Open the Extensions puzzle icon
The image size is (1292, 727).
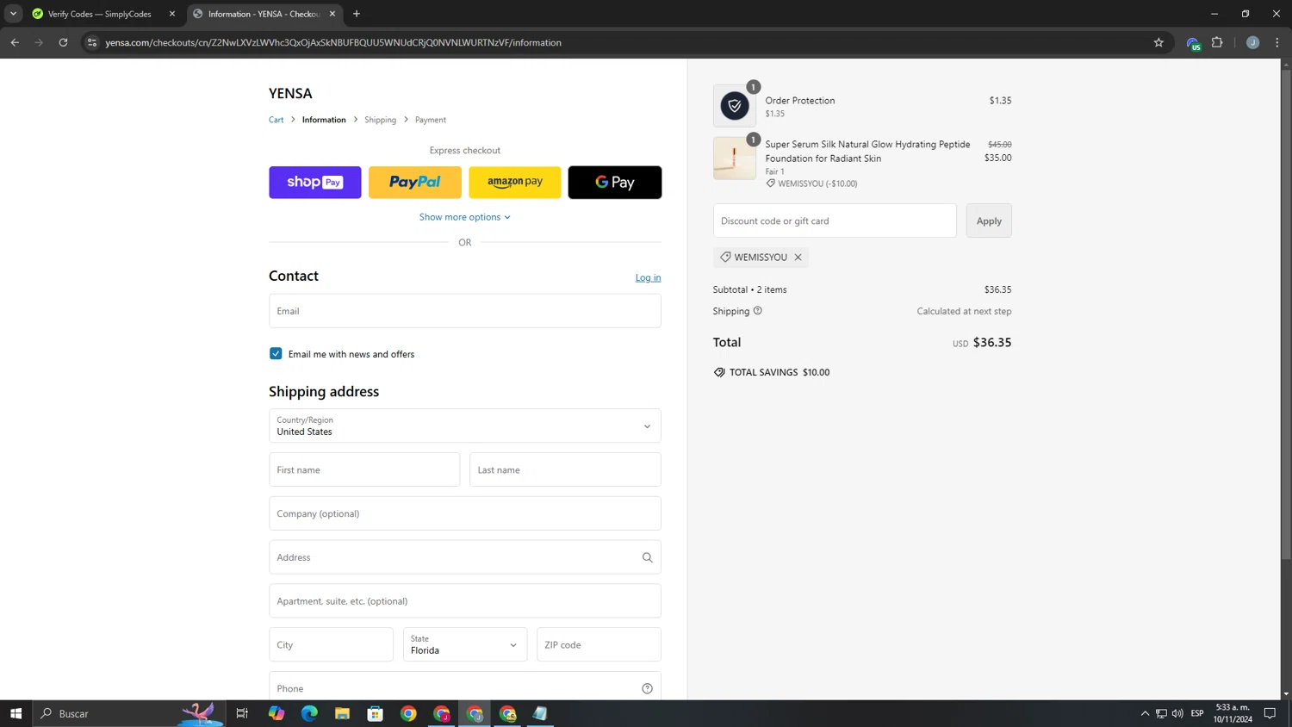1217,42
